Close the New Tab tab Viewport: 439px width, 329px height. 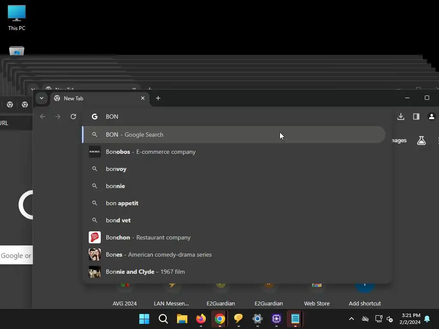pyautogui.click(x=142, y=98)
